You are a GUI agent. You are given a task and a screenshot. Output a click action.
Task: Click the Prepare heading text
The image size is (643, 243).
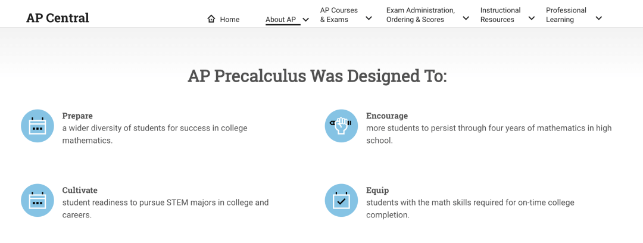pos(77,116)
